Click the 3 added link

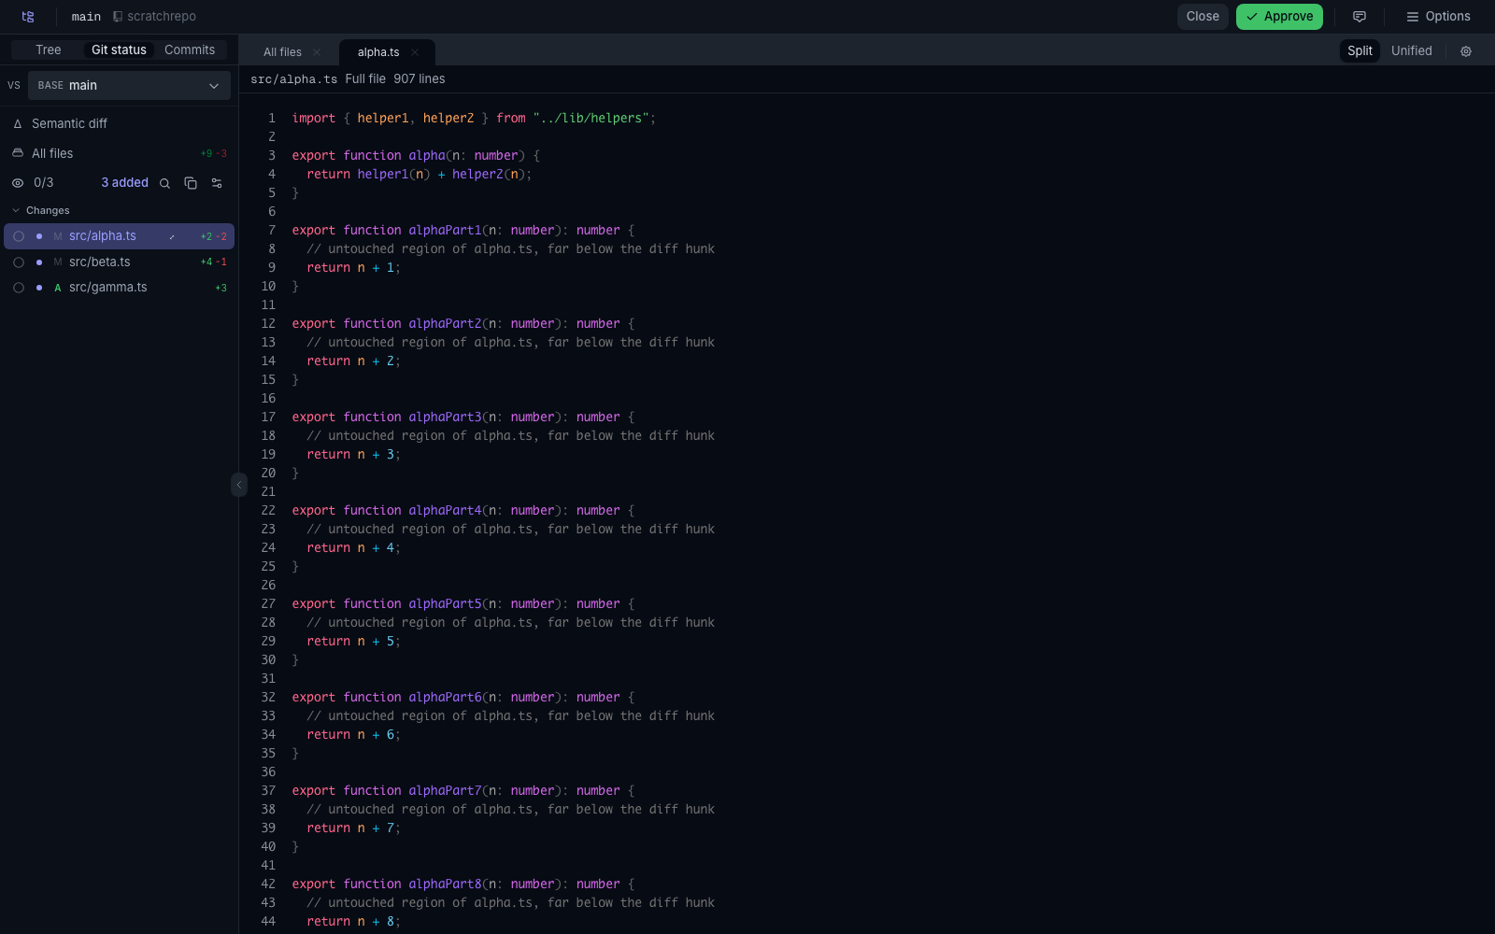124,183
